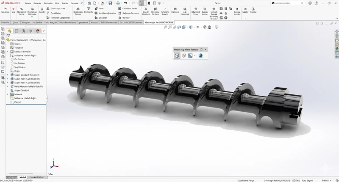Open the Ağ Yamamak mesh tool

[185, 11]
